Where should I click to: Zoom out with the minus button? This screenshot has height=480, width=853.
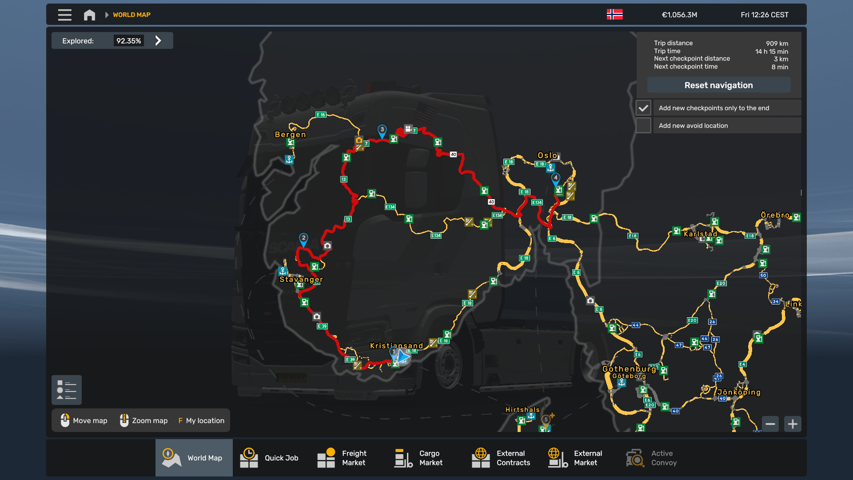point(770,424)
